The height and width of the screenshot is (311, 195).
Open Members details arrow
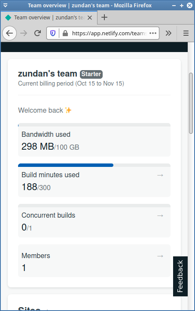[160, 256]
